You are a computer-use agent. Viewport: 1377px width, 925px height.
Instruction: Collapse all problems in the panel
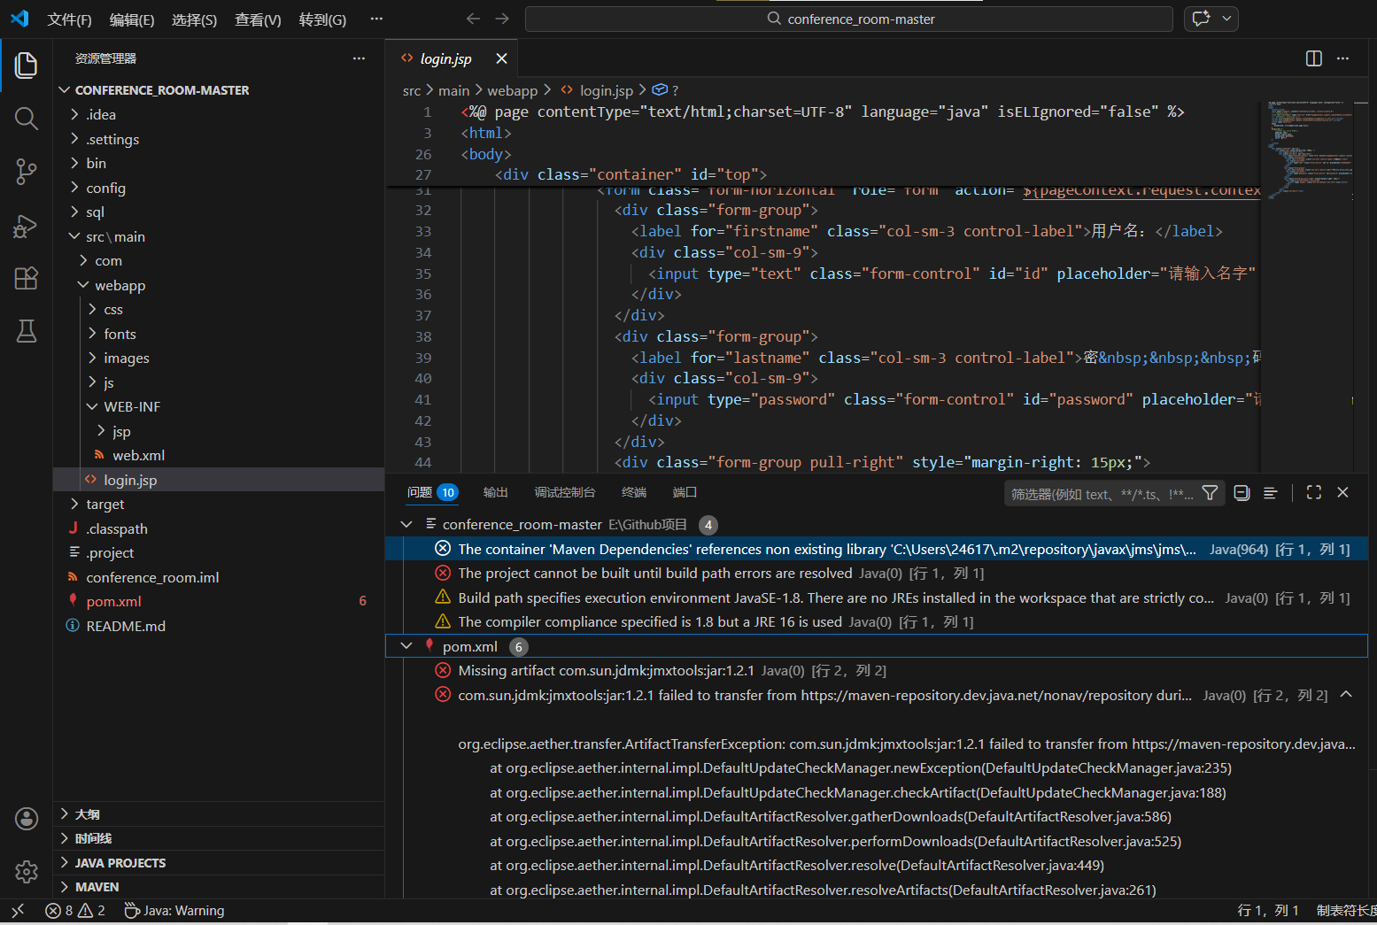[1242, 493]
